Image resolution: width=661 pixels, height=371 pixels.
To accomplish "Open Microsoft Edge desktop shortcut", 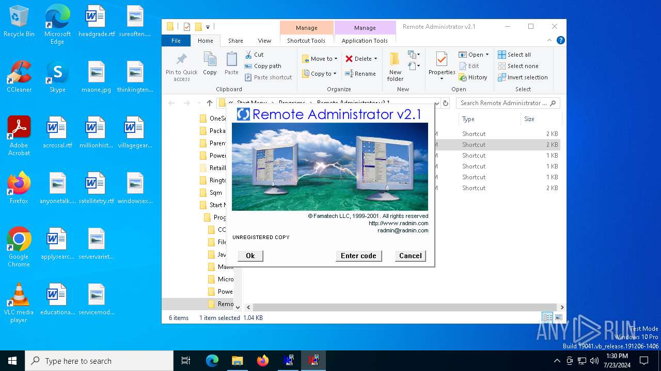I will pos(57,25).
